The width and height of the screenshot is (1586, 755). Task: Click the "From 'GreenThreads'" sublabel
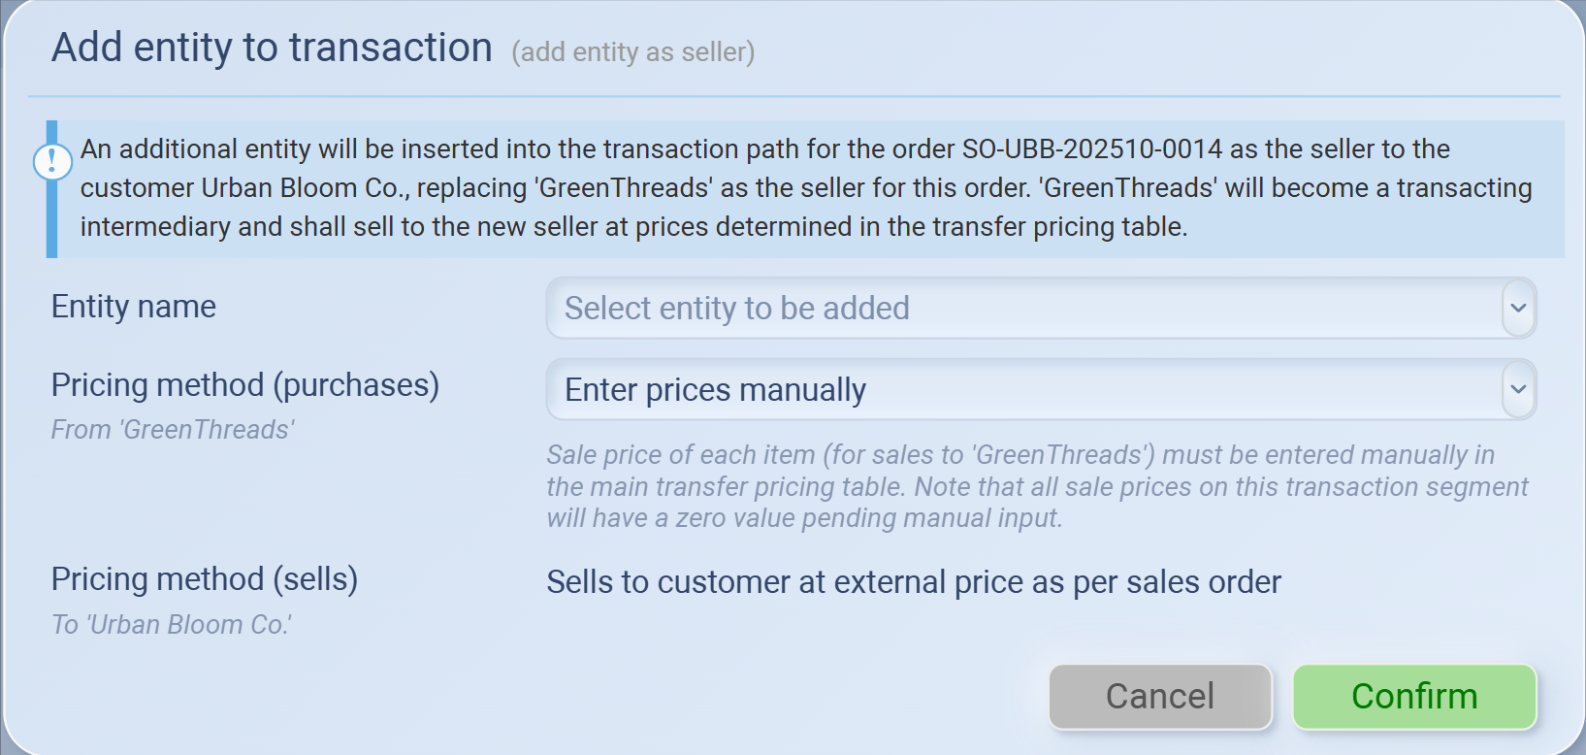tap(173, 430)
